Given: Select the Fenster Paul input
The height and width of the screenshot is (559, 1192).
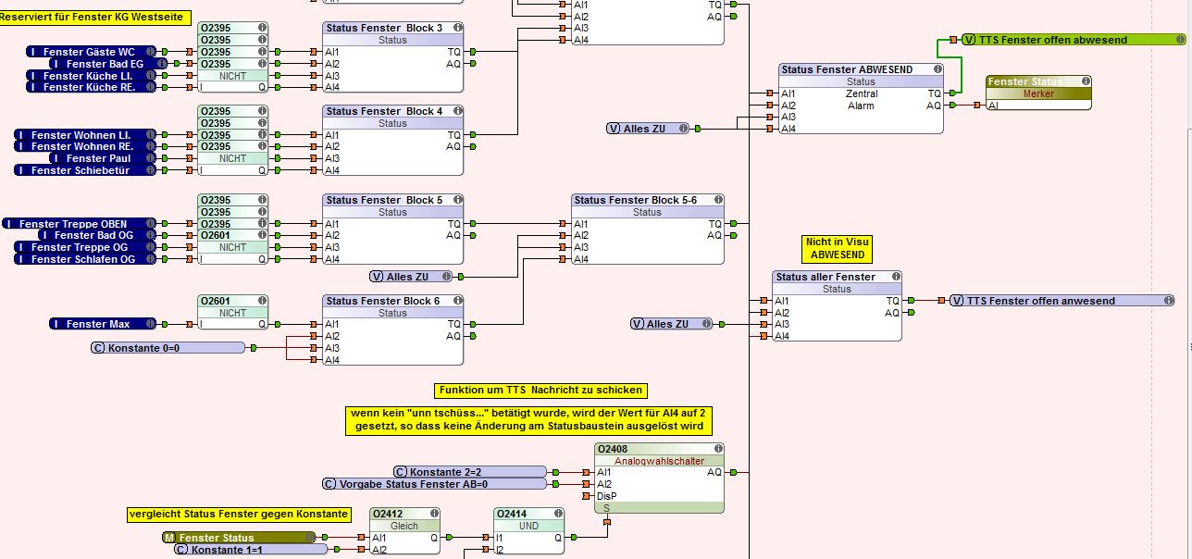Looking at the screenshot, I should (x=104, y=158).
